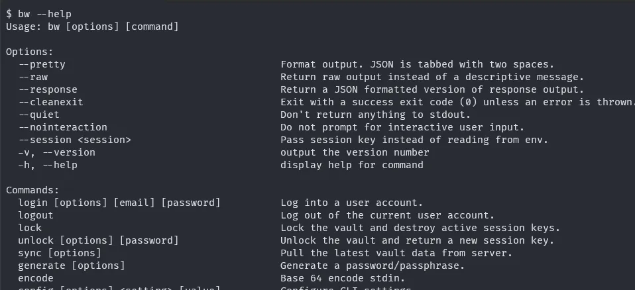
Task: Click the '--session <session>' option text
Action: 74,140
